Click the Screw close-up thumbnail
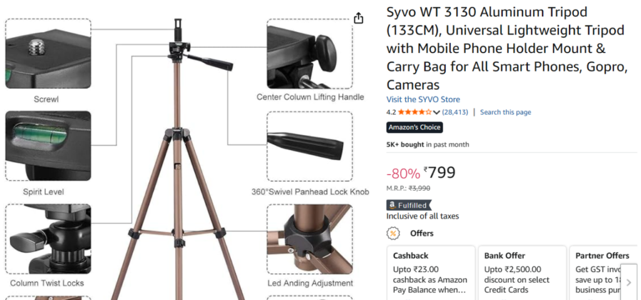The height and width of the screenshot is (300, 641). pos(48,54)
